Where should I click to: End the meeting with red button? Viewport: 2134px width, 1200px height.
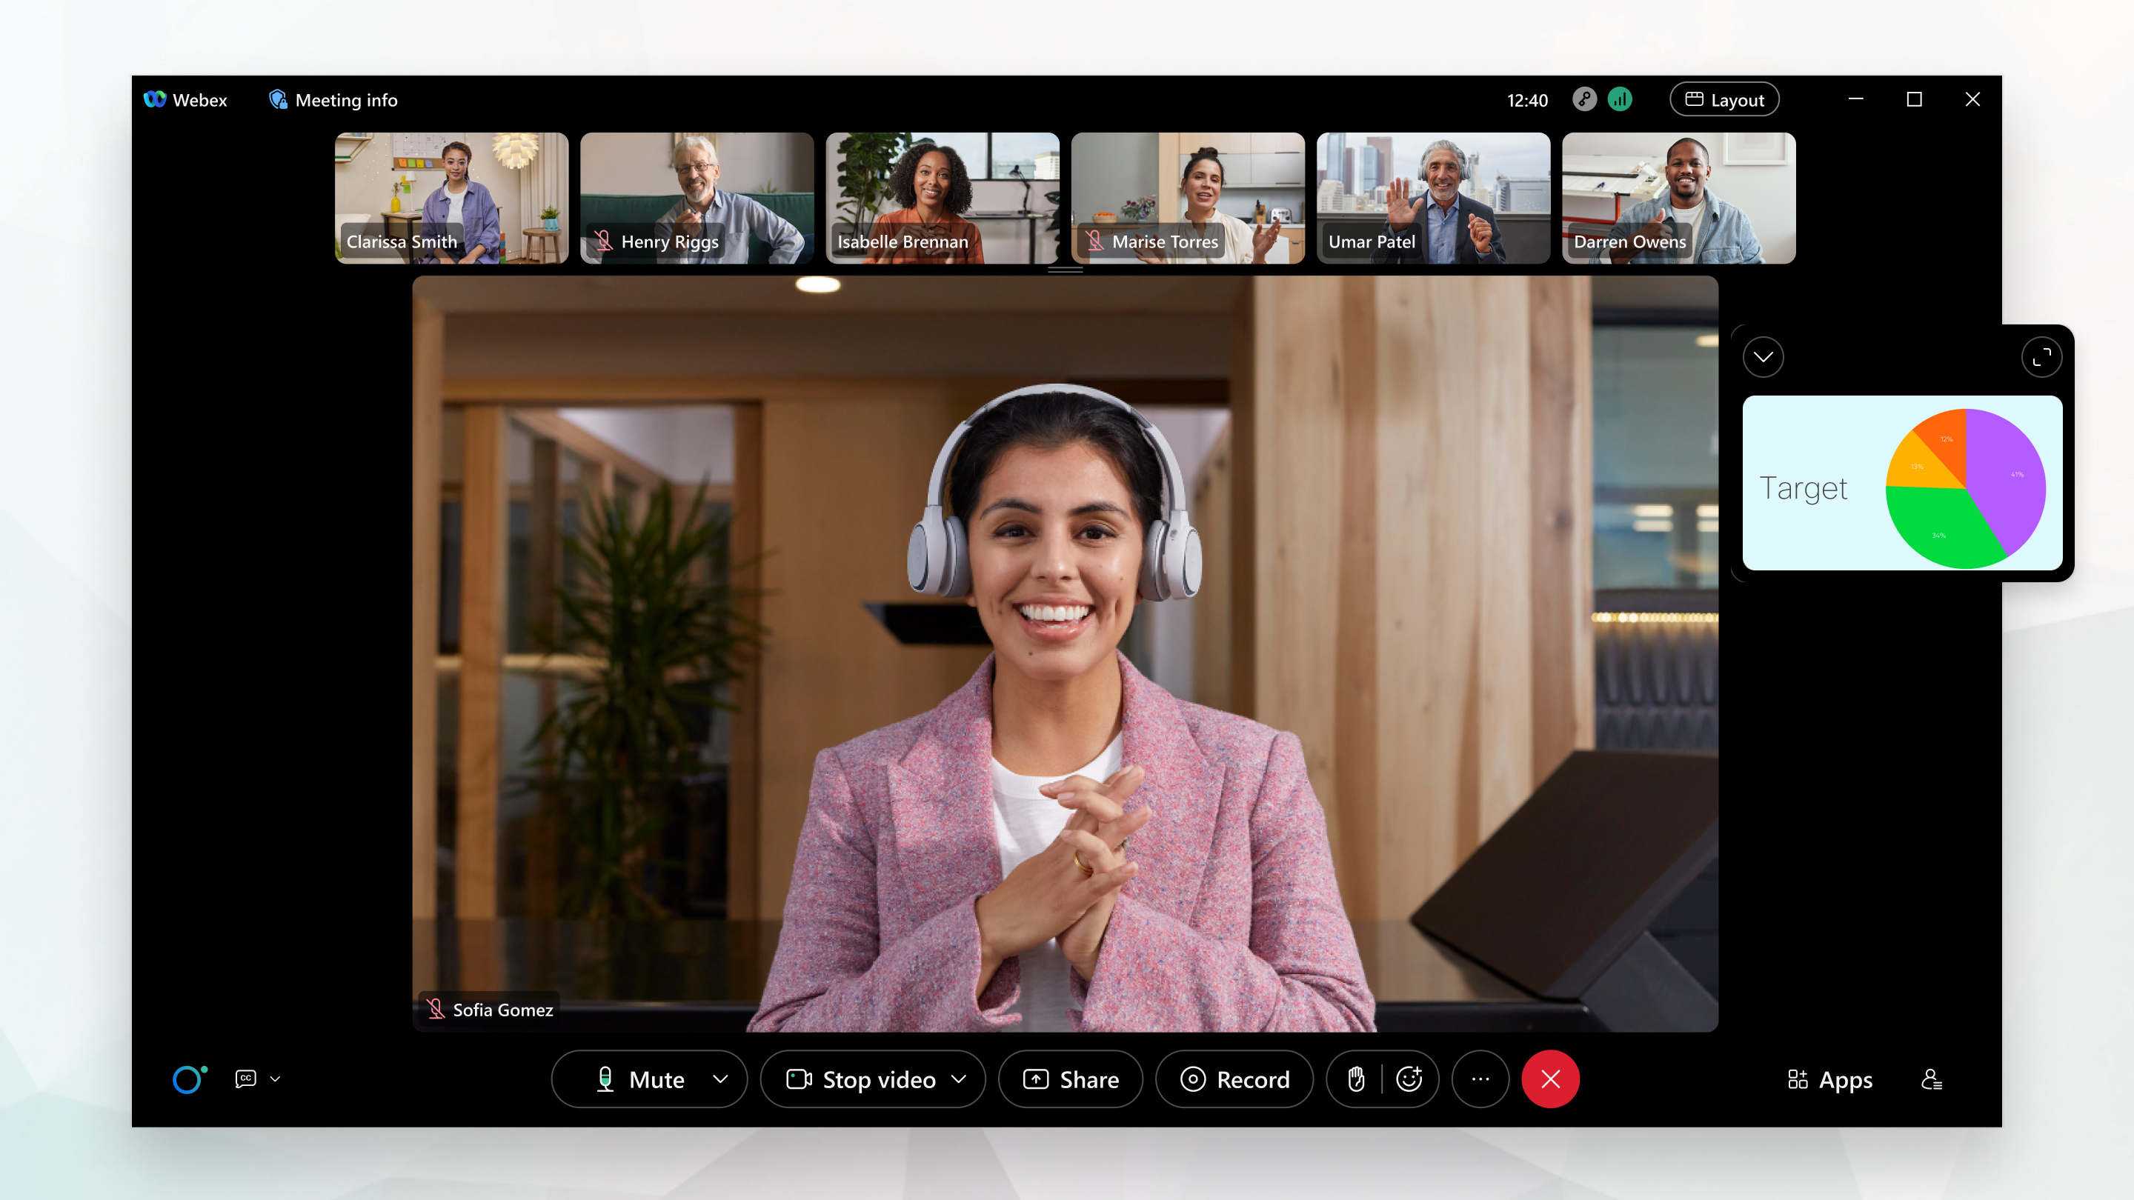tap(1551, 1080)
